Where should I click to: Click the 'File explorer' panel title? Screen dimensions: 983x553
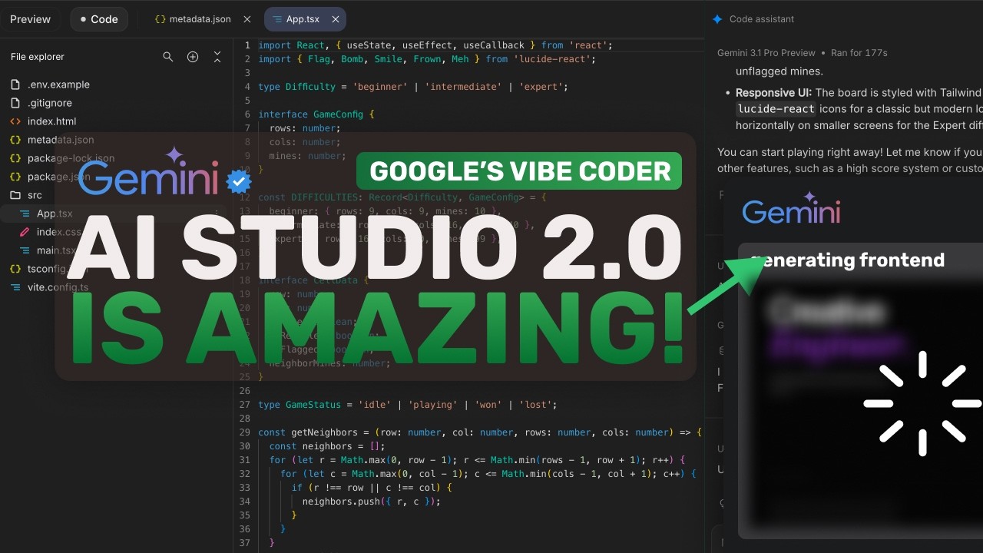click(38, 57)
